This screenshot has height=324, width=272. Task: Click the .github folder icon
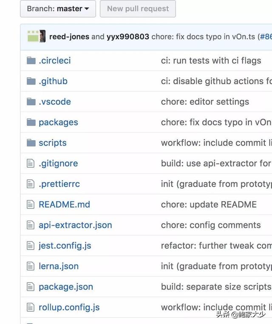tap(31, 81)
